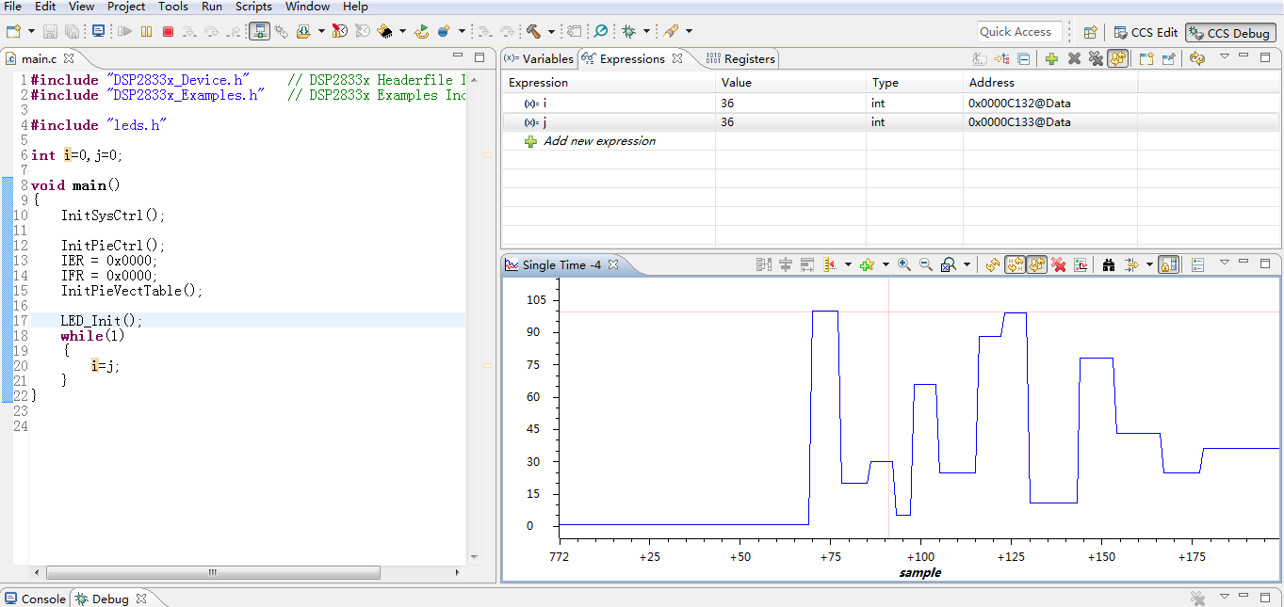Viewport: 1284px width, 607px height.
Task: Open the Single Time view menu triangle
Action: (1225, 263)
